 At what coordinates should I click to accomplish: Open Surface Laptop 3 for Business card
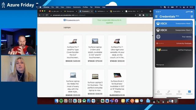(95, 83)
